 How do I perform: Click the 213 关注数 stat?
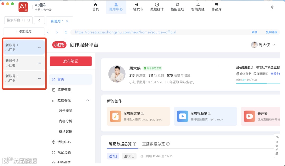[137, 76]
